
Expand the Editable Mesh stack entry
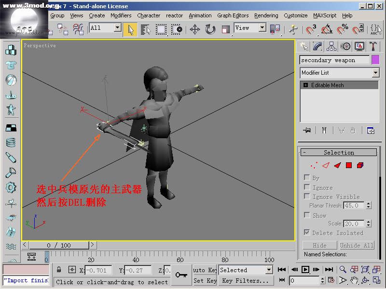(x=305, y=85)
